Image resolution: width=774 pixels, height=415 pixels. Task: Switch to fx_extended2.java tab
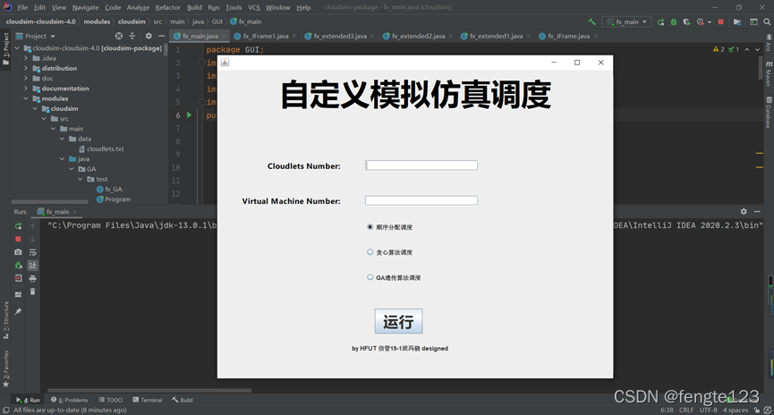point(418,36)
